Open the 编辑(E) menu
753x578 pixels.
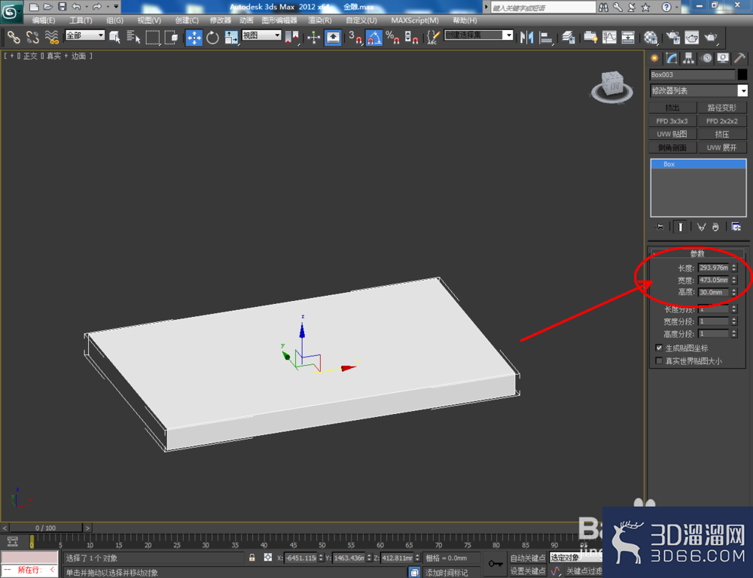click(43, 20)
